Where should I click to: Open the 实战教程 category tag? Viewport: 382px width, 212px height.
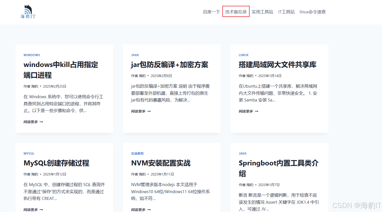pyautogui.click(x=137, y=154)
